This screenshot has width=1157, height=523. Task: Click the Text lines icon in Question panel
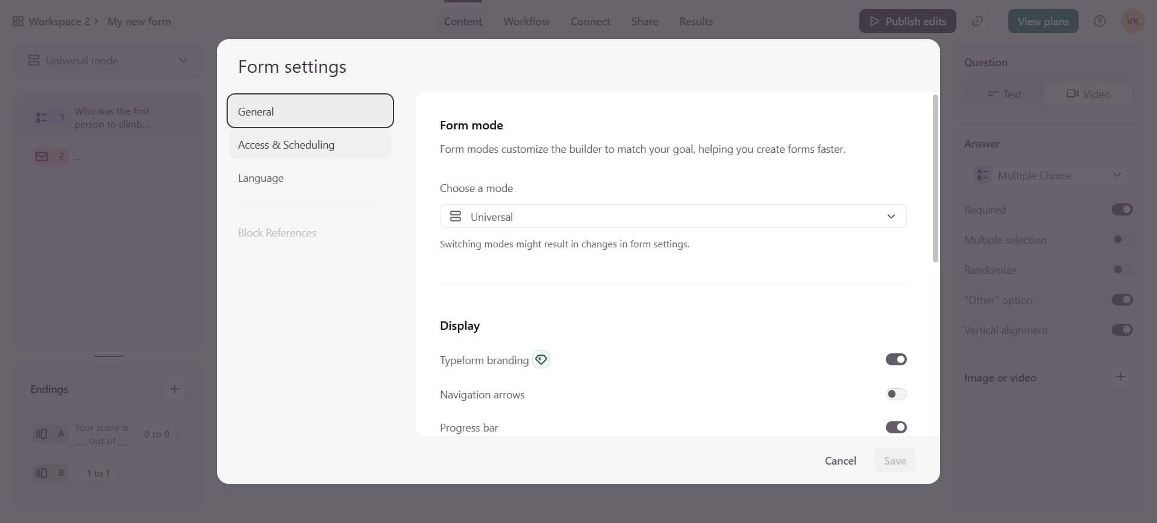tap(993, 93)
